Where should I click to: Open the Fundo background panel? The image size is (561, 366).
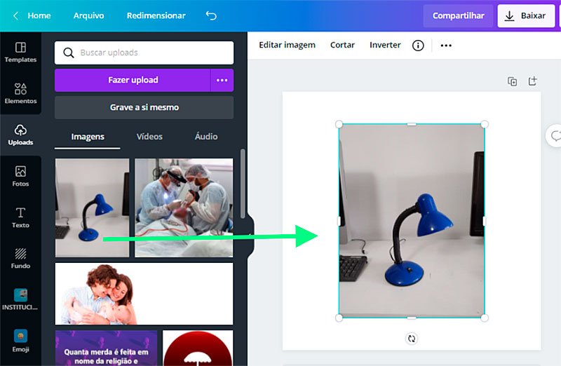click(x=20, y=258)
